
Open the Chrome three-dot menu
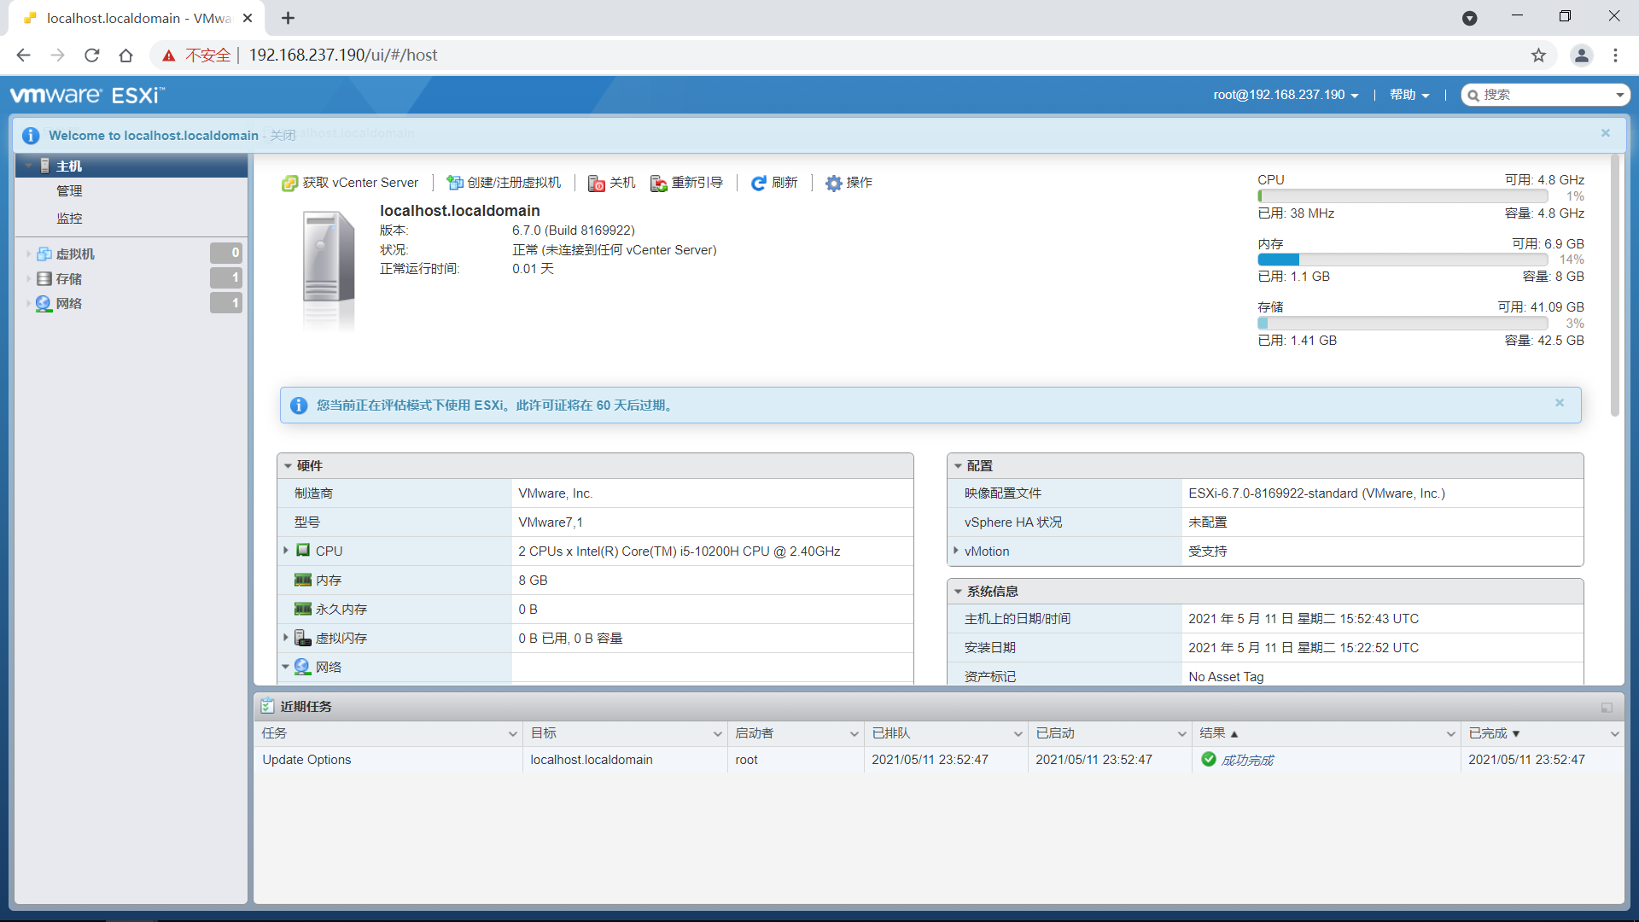(x=1615, y=55)
